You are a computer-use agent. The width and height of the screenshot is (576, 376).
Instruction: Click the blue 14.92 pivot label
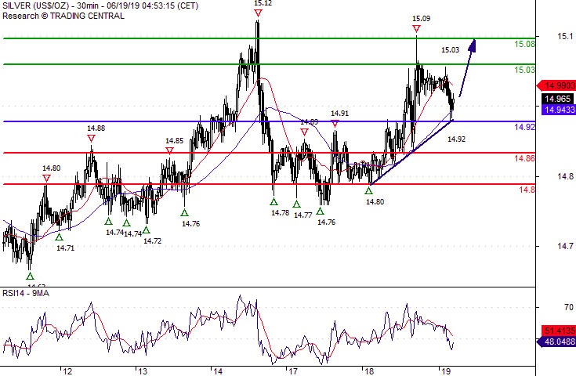(524, 127)
